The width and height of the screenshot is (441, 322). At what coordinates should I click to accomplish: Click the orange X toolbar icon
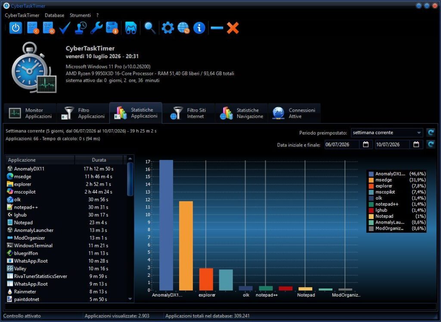233,28
